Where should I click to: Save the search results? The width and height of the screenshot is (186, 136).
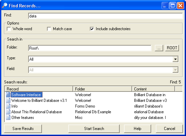coord(23,129)
